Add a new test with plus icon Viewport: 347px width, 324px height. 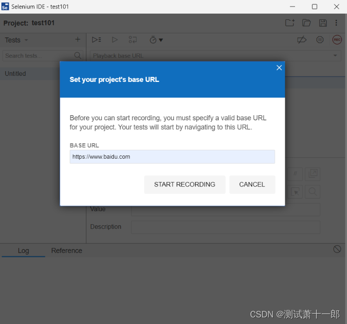78,39
